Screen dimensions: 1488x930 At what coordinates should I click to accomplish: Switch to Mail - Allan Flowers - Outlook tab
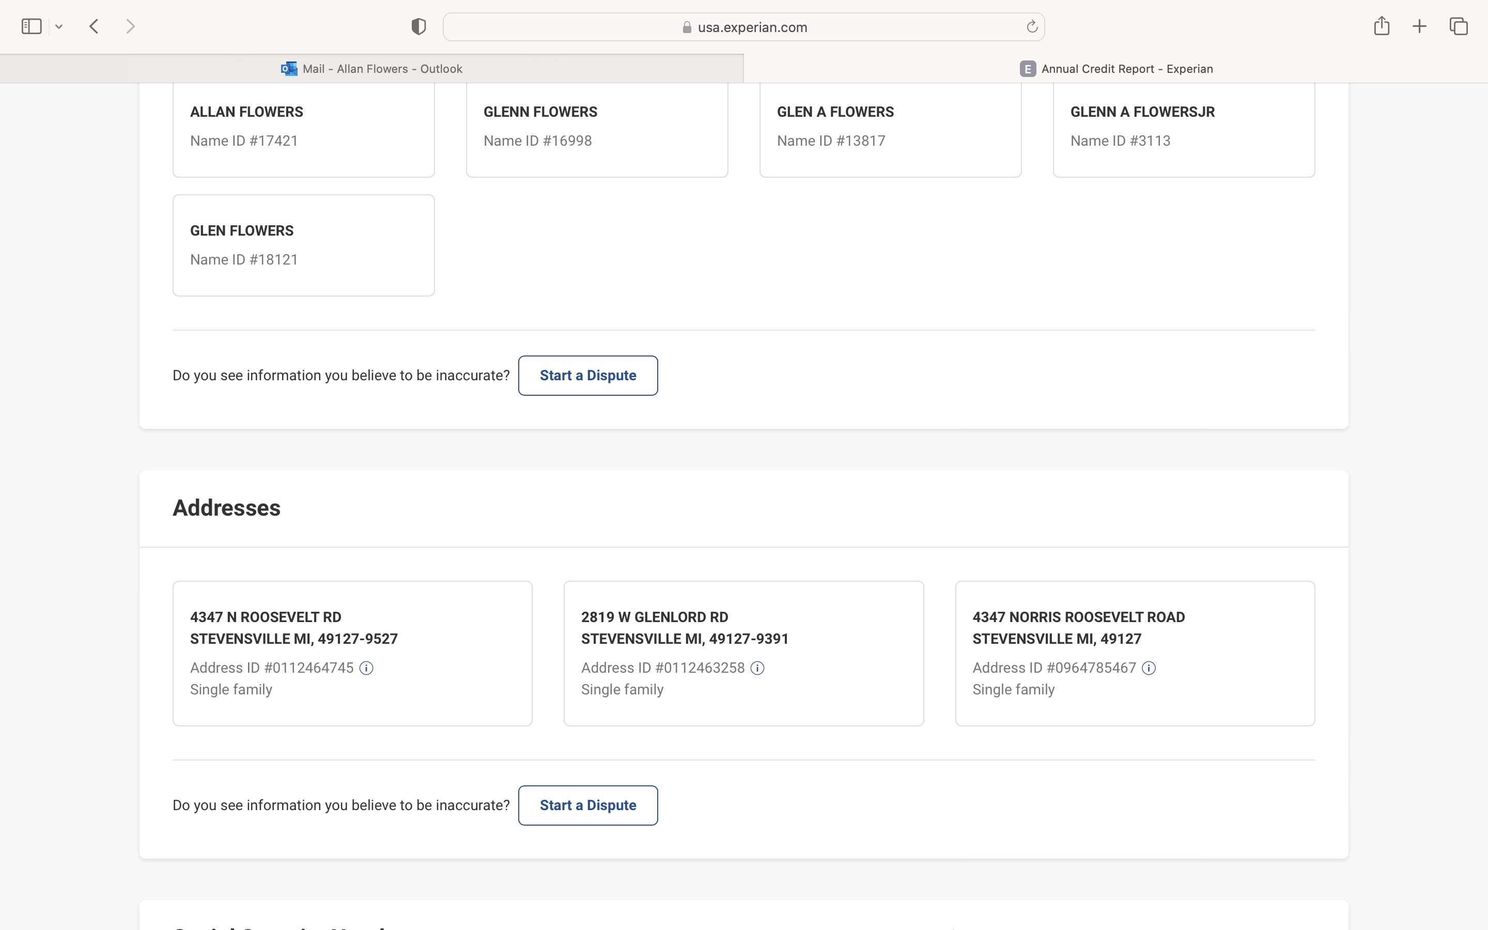[371, 69]
